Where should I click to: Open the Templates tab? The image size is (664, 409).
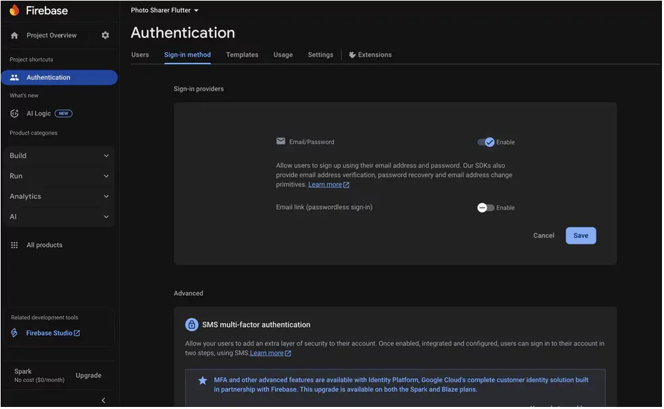pyautogui.click(x=243, y=55)
